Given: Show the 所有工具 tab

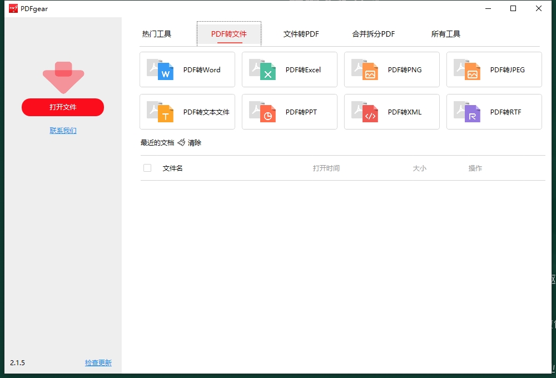Looking at the screenshot, I should pos(446,34).
